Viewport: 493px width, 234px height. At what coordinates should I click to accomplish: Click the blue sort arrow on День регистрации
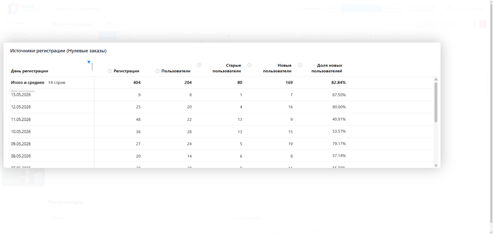[x=89, y=62]
